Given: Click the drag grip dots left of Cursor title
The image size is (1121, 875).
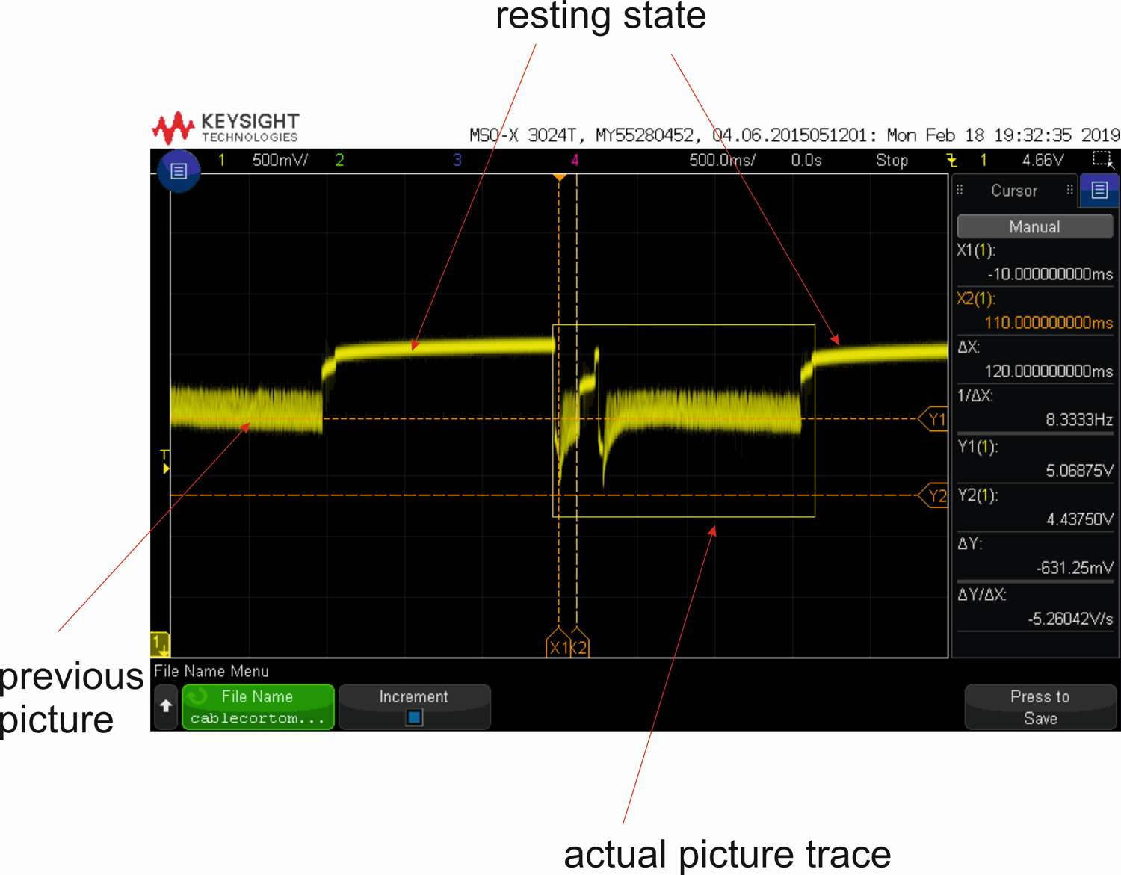Looking at the screenshot, I should (x=960, y=190).
